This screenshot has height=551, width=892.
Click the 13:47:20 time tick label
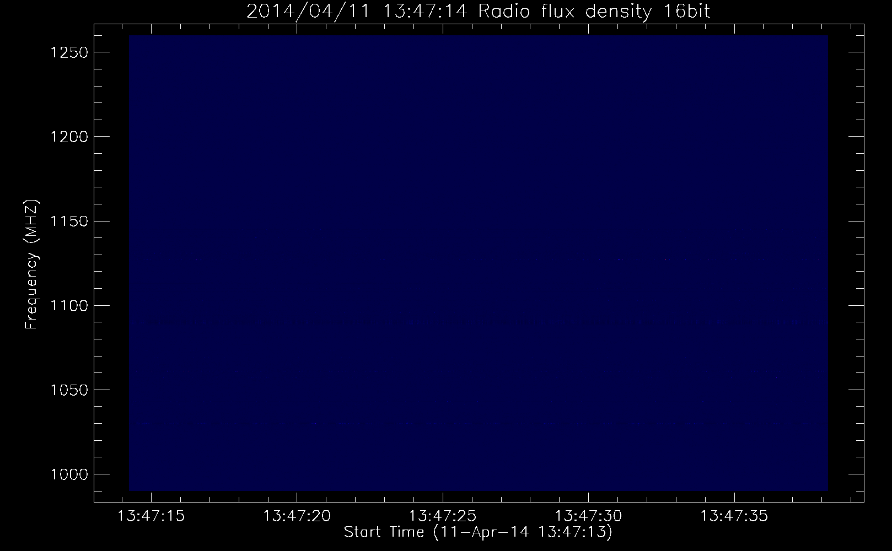point(297,516)
